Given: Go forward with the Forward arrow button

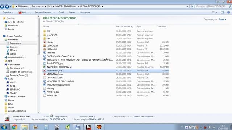Looking at the screenshot, I should pyautogui.click(x=7, y=6).
